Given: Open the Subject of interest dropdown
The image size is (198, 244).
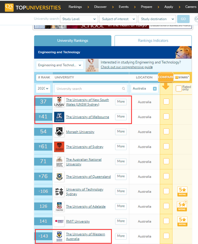Looking at the screenshot, I should [118, 19].
